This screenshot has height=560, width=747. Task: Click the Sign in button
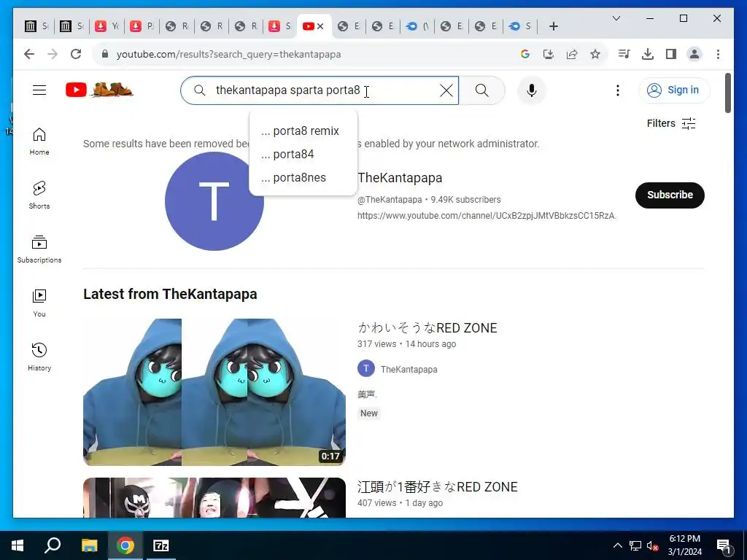674,90
